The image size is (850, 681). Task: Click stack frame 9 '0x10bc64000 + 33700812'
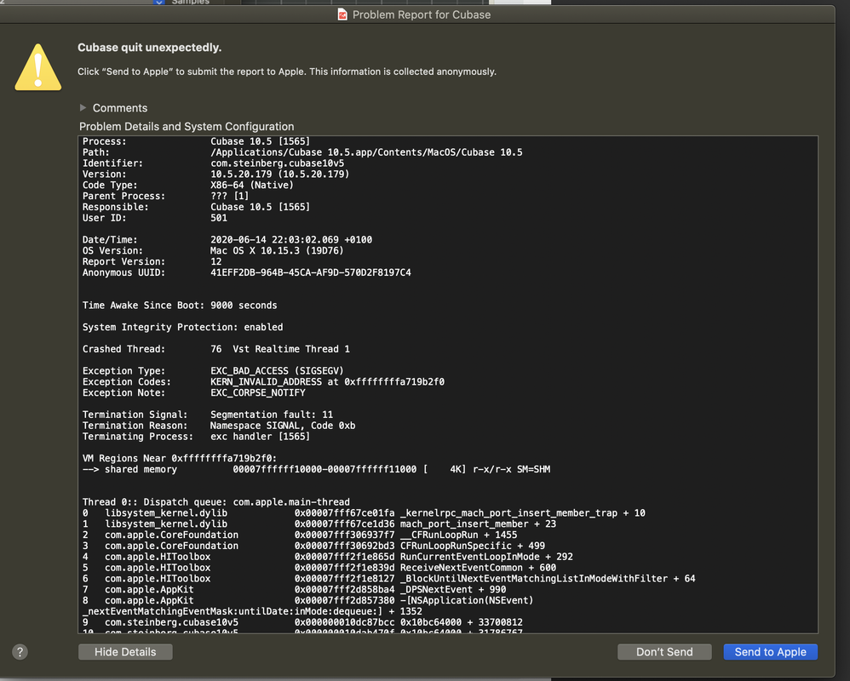click(x=462, y=622)
